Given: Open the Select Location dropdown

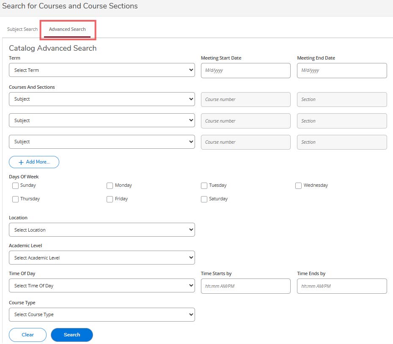Looking at the screenshot, I should pos(102,230).
